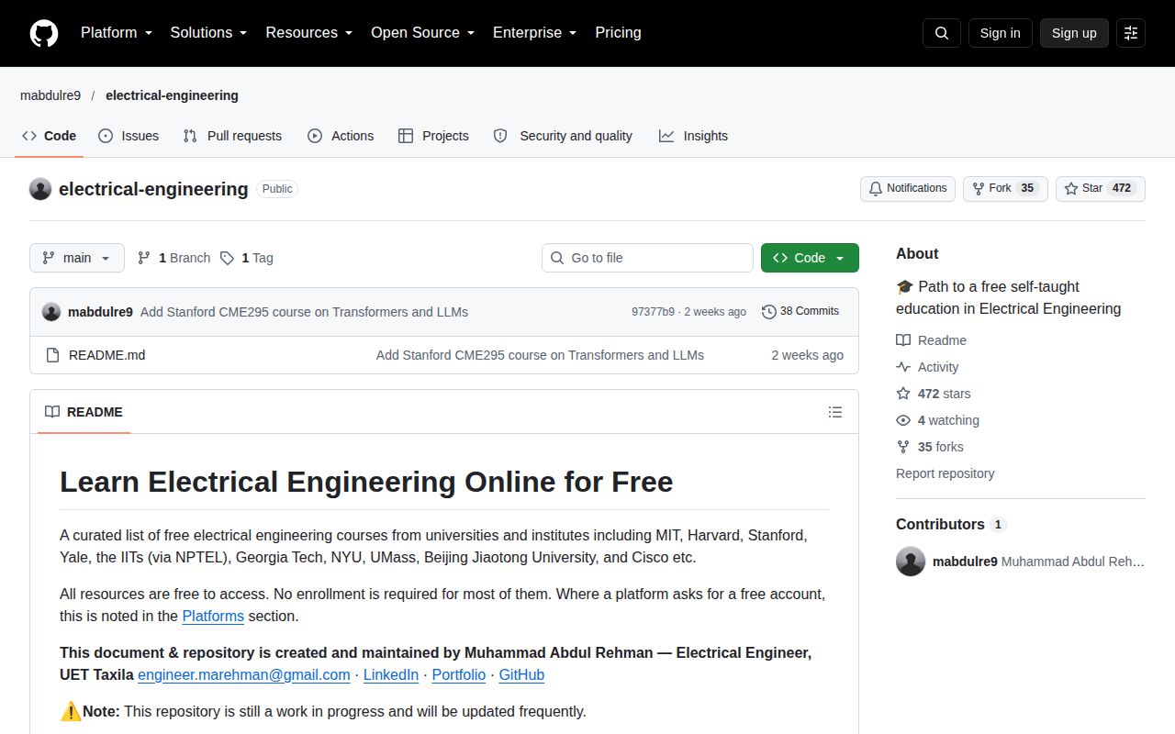
Task: Click the Go to file search field
Action: coord(647,258)
